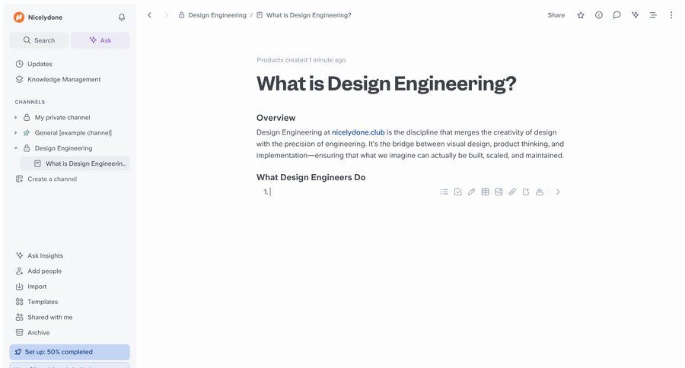Click the notifications bell icon
The height and width of the screenshot is (368, 685).
pyautogui.click(x=122, y=17)
